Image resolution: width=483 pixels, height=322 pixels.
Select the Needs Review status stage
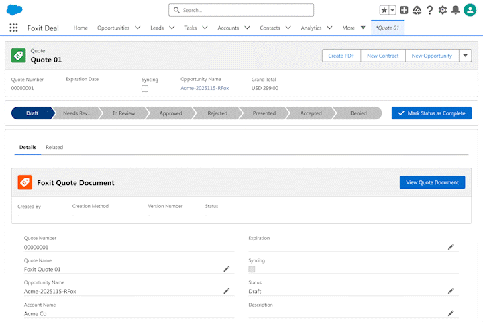click(77, 113)
